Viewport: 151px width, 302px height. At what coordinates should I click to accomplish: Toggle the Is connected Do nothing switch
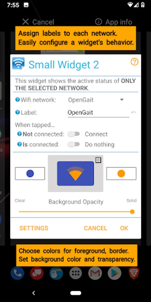point(73,144)
